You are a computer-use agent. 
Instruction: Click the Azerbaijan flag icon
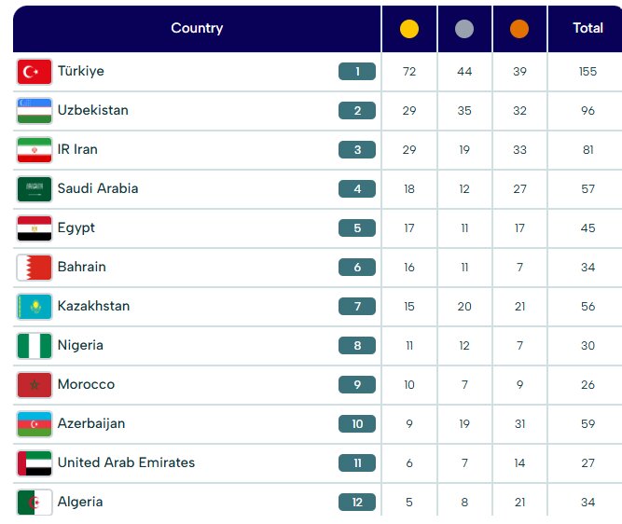pos(35,424)
